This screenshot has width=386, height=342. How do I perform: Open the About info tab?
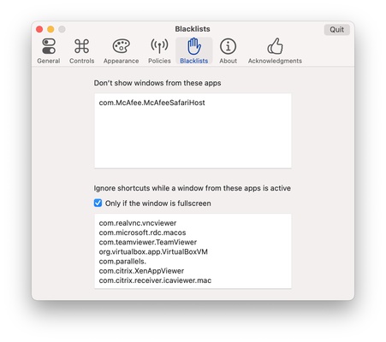point(228,51)
